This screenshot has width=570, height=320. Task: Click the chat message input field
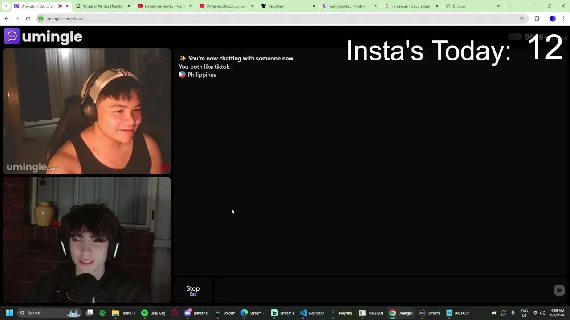click(383, 290)
